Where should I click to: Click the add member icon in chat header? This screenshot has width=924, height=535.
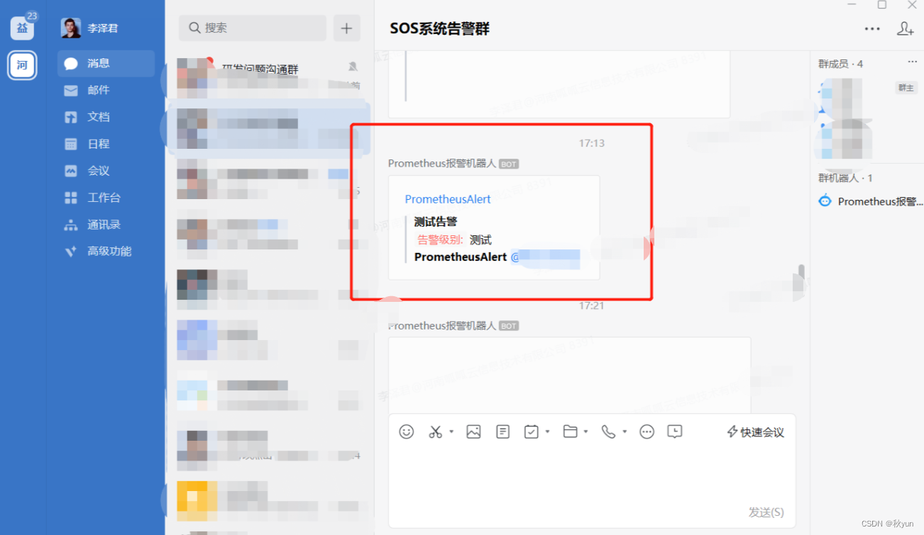click(x=905, y=28)
